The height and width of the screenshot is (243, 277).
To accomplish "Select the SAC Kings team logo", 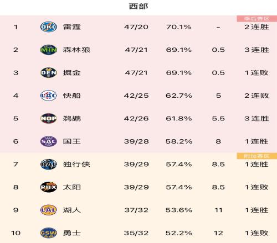I will [x=49, y=141].
